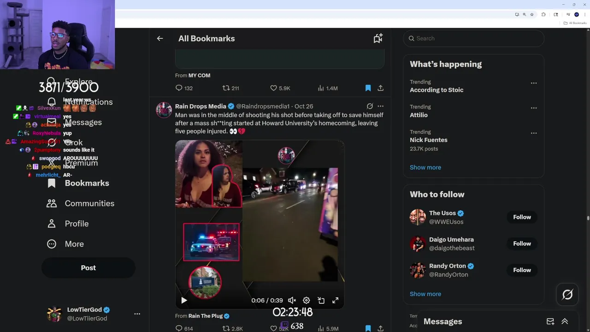Open the Nick Fuentes trending topic
This screenshot has height=332, width=590.
coord(428,140)
